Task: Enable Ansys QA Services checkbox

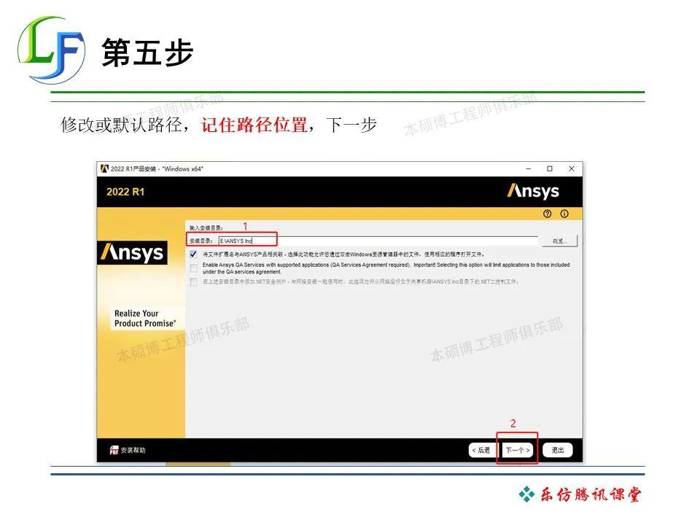Action: [193, 268]
